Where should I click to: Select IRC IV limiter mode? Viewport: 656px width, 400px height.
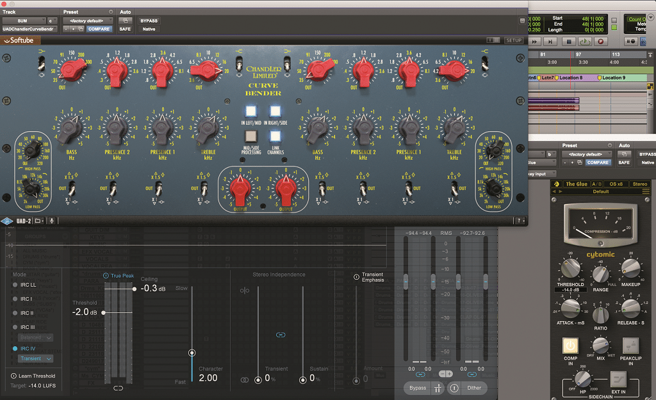pyautogui.click(x=24, y=349)
